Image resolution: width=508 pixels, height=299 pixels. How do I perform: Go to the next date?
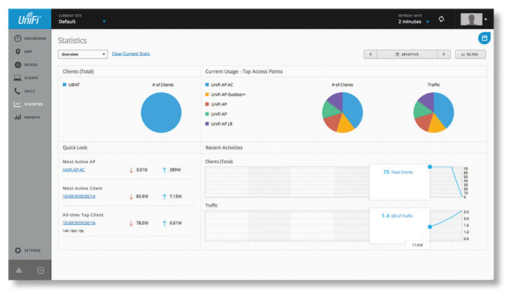point(443,55)
